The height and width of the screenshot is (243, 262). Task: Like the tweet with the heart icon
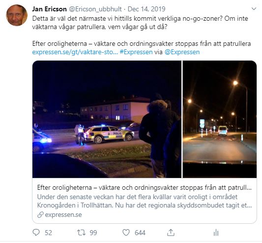point(126,233)
